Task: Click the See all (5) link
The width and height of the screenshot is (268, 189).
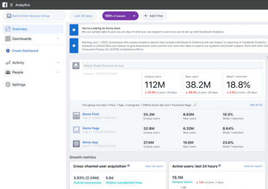Action: (x=256, y=105)
